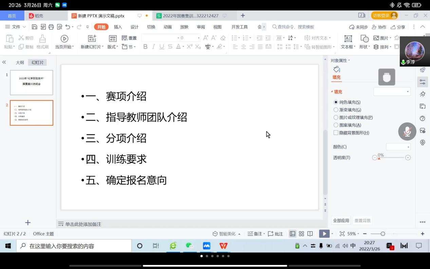
Task: Open the Insert (插入) ribbon tab
Action: click(118, 27)
